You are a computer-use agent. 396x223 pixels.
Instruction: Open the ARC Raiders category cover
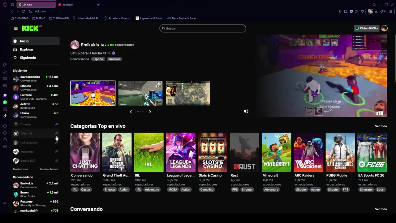point(308,152)
